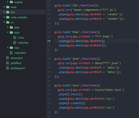Click line number 24 in gutter
The image size is (139, 118).
coord(49,59)
